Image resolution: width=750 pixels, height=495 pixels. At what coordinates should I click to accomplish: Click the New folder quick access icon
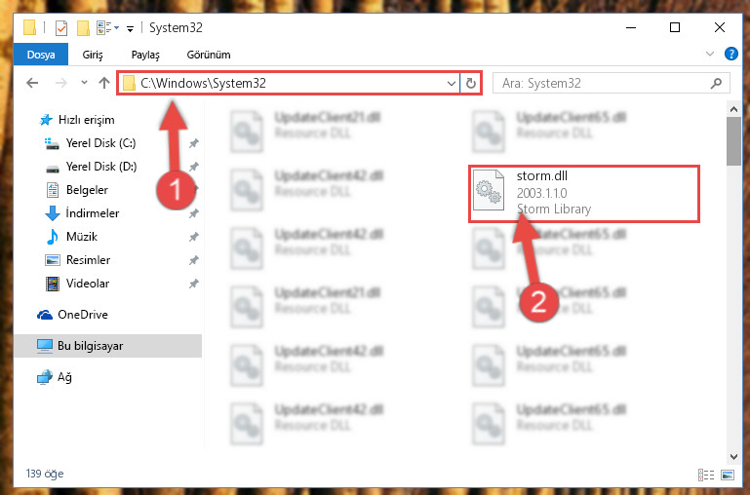click(83, 28)
